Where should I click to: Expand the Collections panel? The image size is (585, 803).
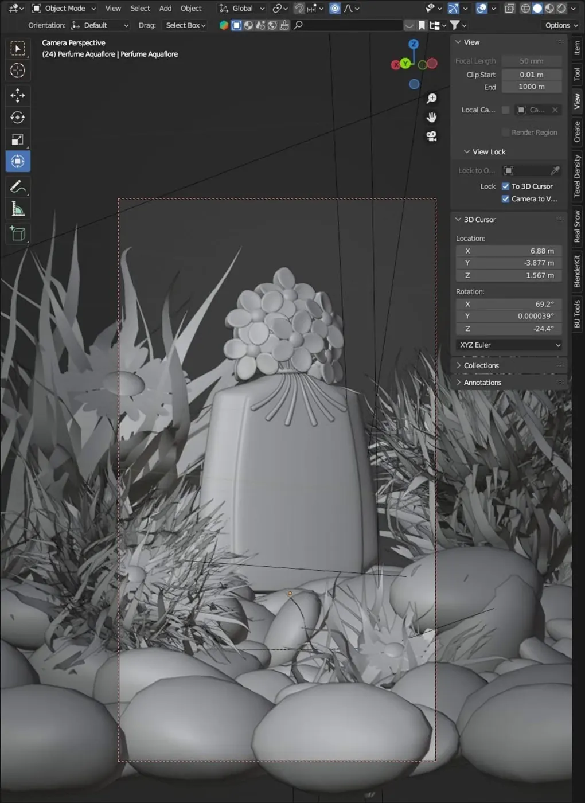point(481,365)
